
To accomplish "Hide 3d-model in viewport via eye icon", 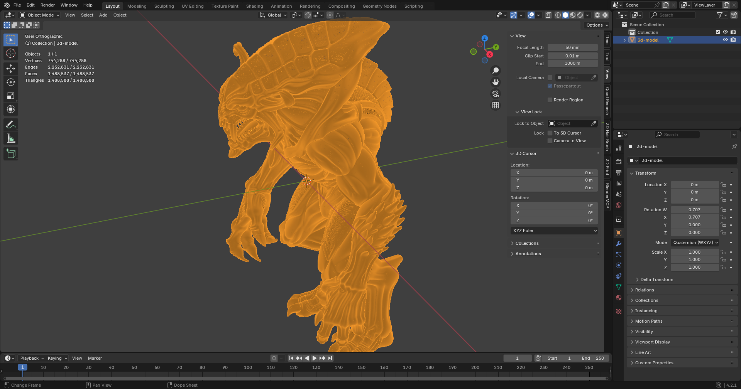I will (x=725, y=40).
